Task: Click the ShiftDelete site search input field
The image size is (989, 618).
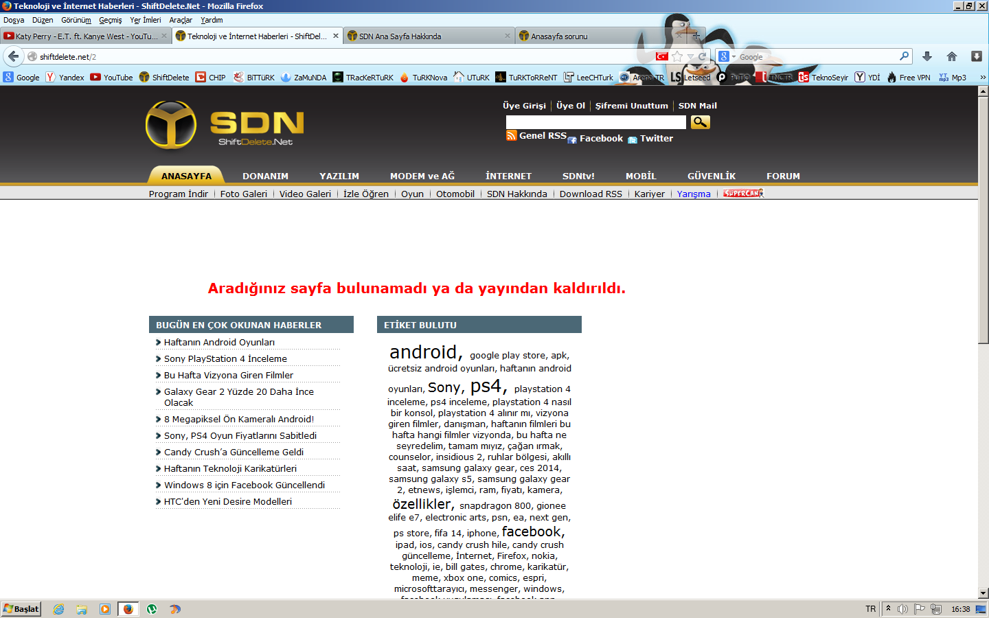Action: tap(595, 122)
